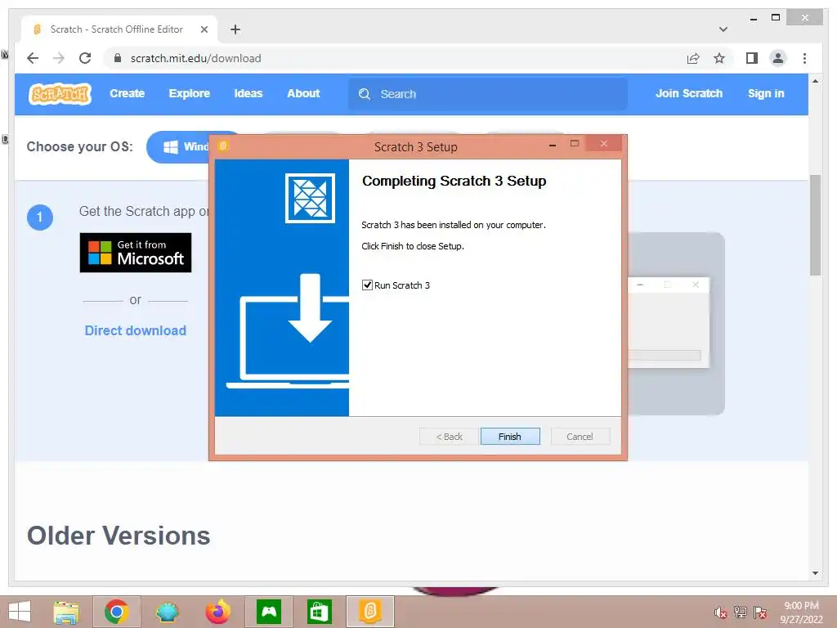Click the Cancel button in Setup dialog

click(x=580, y=437)
